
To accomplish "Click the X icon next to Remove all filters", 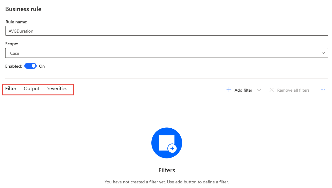I will [272, 90].
